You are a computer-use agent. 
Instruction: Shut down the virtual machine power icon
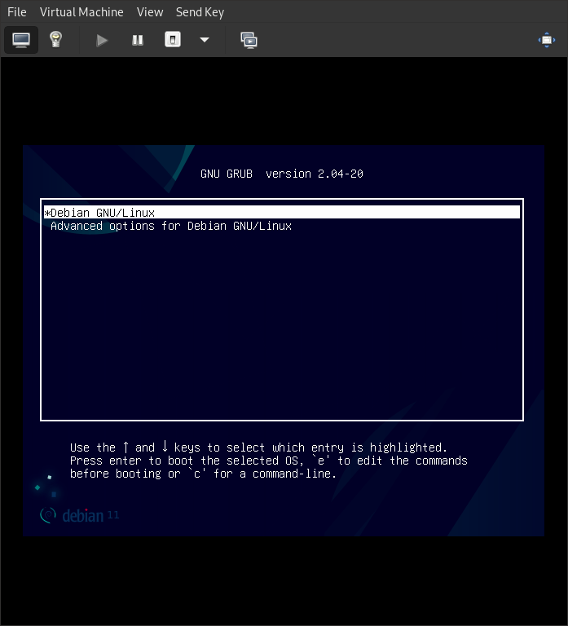(x=173, y=40)
